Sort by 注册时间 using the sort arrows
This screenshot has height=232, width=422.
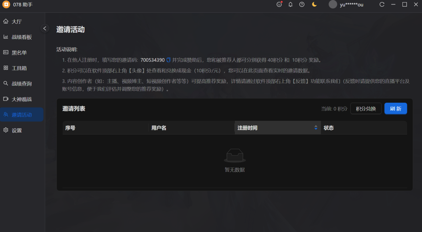(316, 128)
